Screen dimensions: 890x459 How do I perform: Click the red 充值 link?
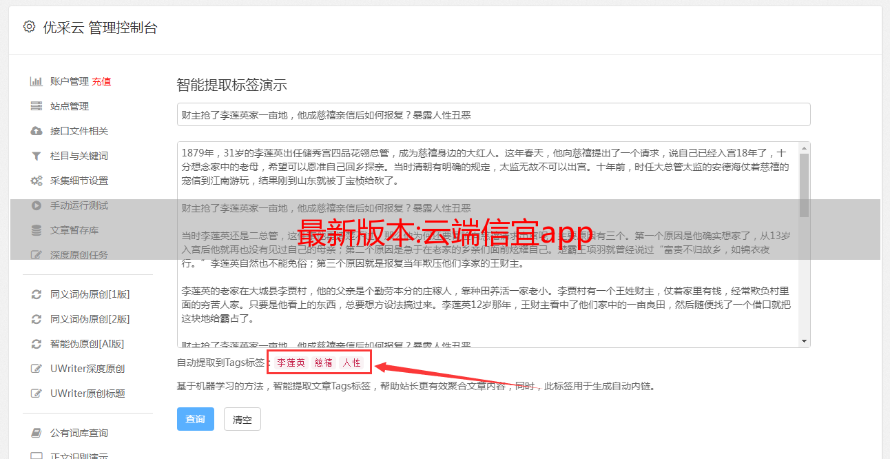[101, 81]
